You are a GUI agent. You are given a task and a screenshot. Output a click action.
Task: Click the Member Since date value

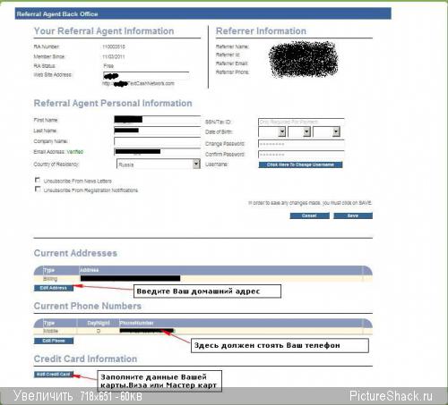[114, 56]
